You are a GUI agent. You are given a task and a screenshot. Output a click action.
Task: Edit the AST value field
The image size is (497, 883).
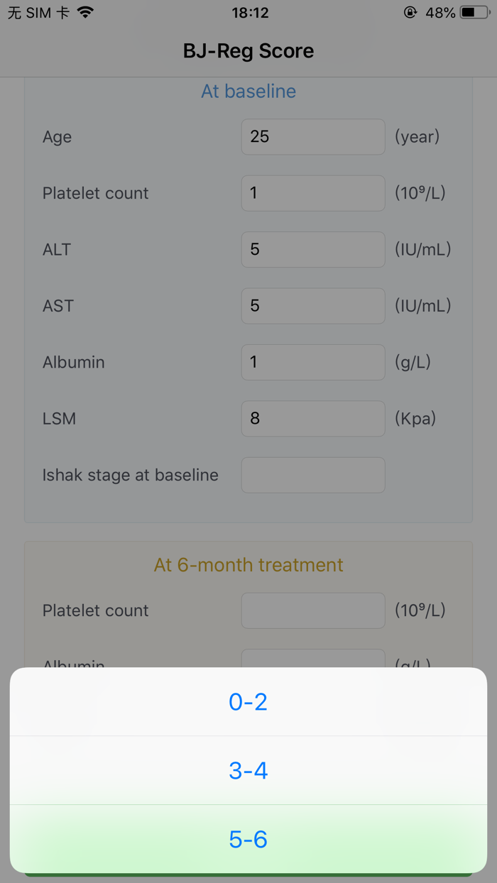tap(312, 305)
